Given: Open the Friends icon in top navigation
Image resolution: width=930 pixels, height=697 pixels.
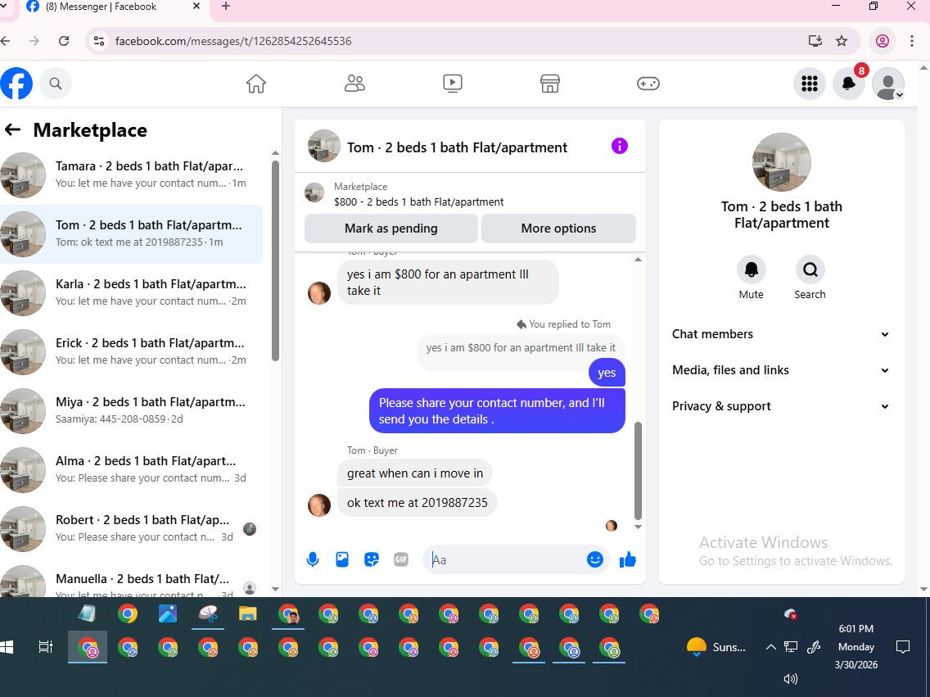Looking at the screenshot, I should click(354, 84).
